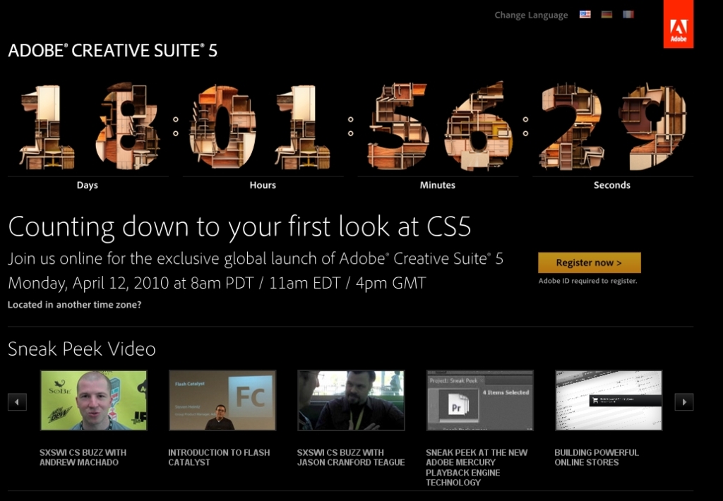Open the red Adobe logo
723x501 pixels.
point(679,24)
